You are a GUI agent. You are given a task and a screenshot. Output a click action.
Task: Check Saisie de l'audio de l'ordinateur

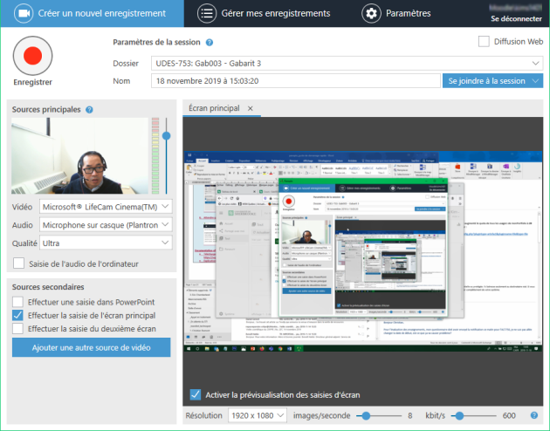point(19,263)
